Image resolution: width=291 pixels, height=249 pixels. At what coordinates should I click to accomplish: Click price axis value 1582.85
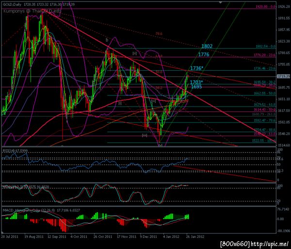pos(284,123)
